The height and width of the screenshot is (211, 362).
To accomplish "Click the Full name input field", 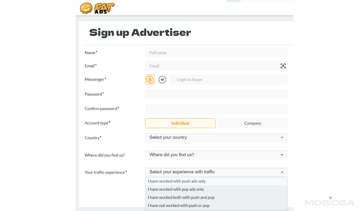I will pyautogui.click(x=216, y=53).
